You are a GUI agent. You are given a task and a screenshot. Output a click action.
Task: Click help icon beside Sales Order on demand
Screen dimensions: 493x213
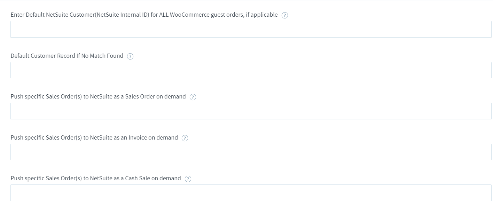point(193,97)
